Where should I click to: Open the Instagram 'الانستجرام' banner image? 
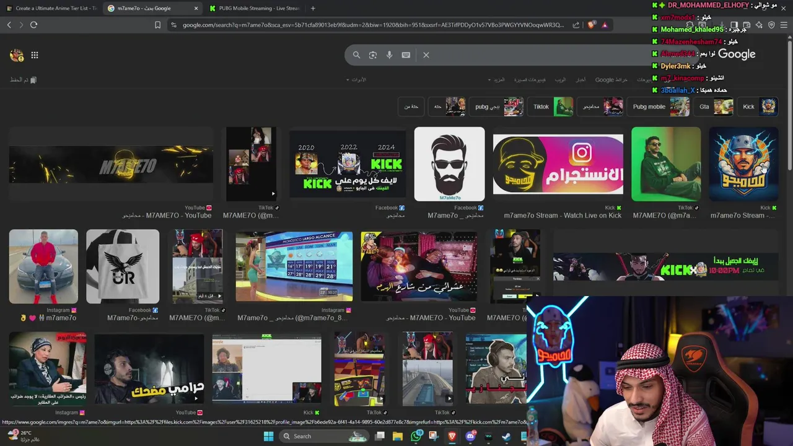(558, 164)
